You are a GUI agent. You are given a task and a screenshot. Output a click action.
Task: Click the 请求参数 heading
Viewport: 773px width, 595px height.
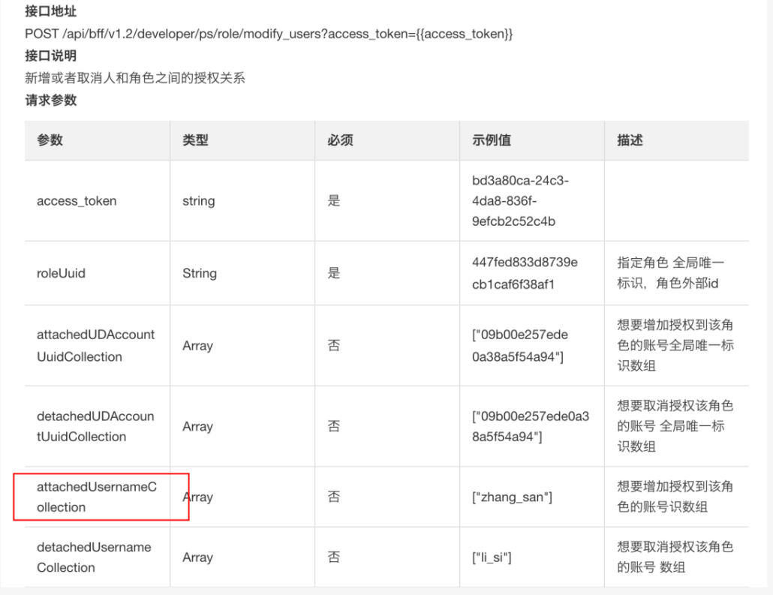50,100
